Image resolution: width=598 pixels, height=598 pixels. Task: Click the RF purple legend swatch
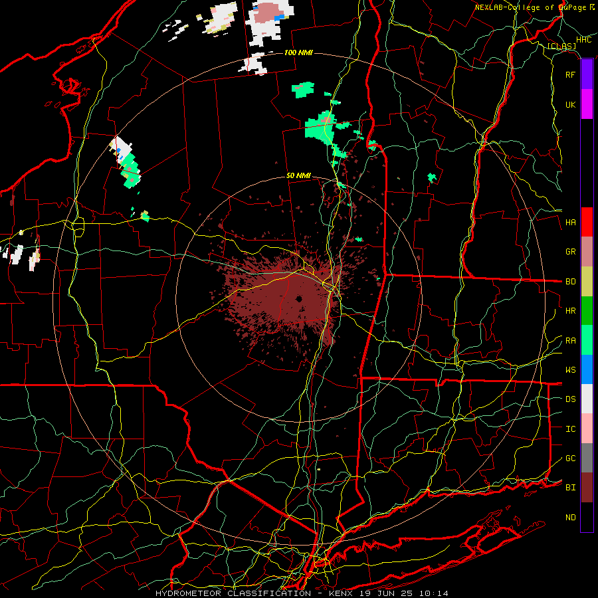click(x=587, y=74)
